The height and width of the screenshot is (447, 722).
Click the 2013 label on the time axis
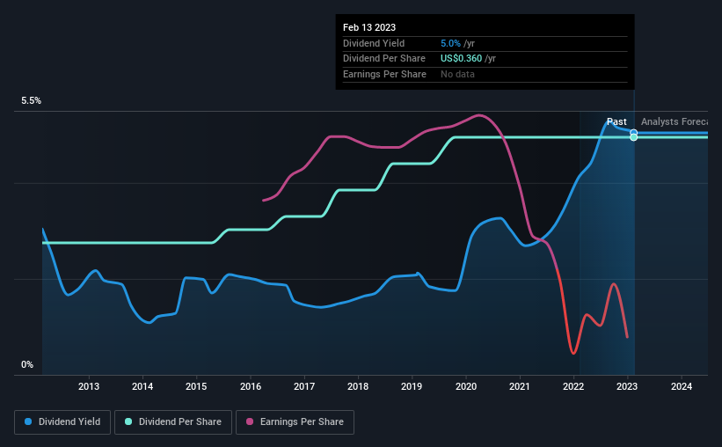89,386
